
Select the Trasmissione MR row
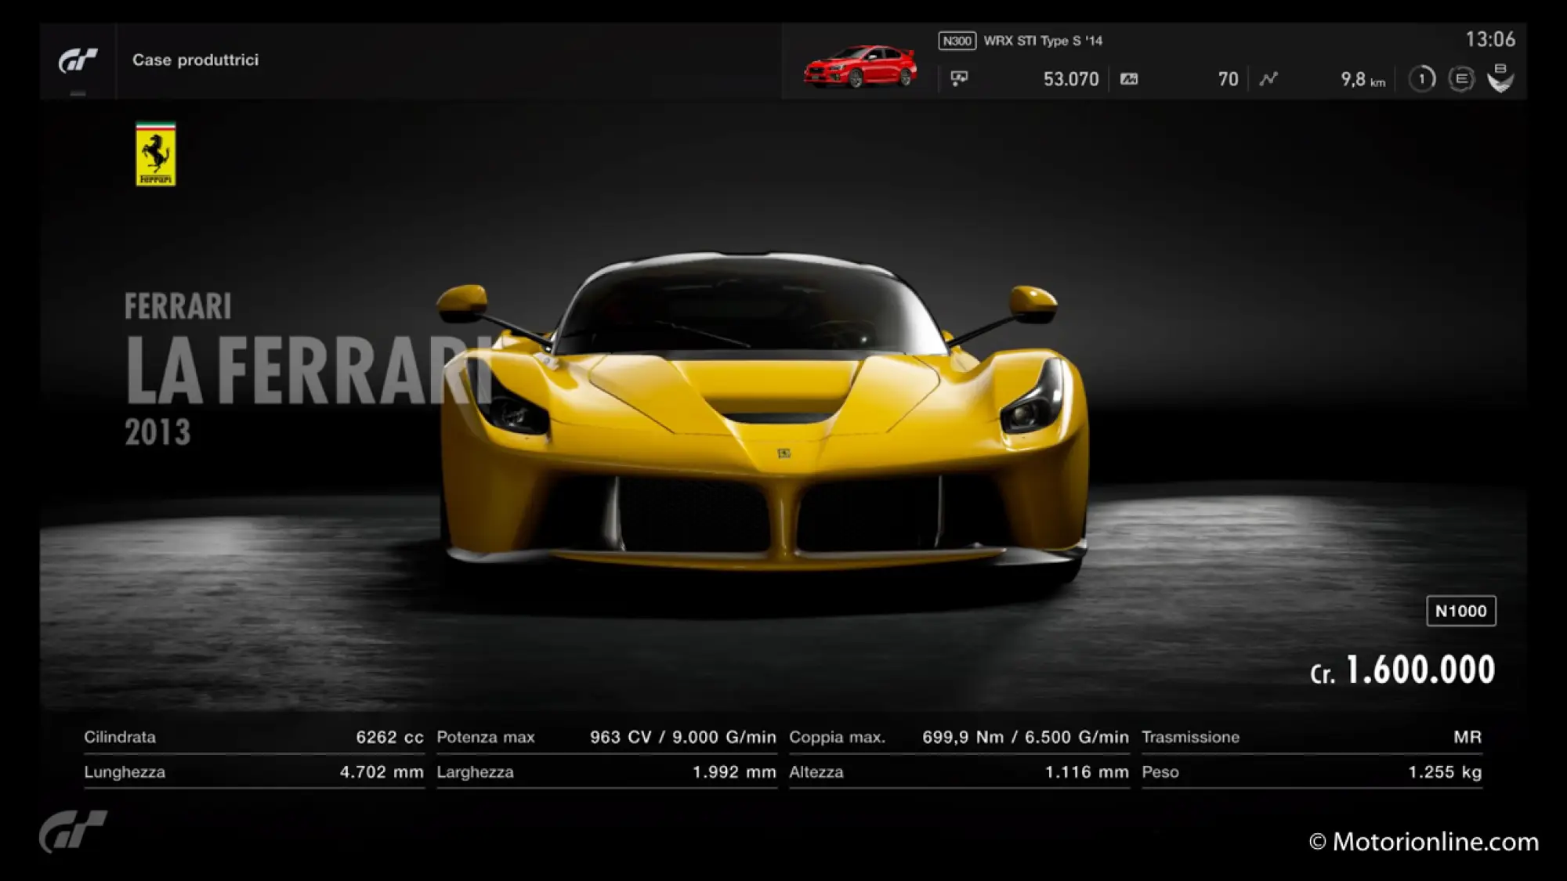[x=1312, y=738]
